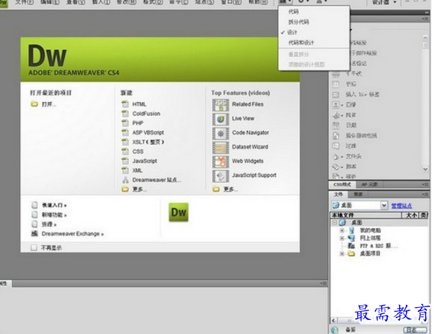This screenshot has height=334, width=436.
Task: Select 我的电脑 in the Files tree
Action: point(370,230)
